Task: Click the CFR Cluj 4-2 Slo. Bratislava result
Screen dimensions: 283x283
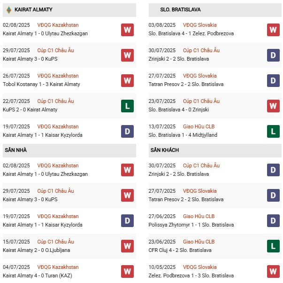Action: [x=180, y=250]
